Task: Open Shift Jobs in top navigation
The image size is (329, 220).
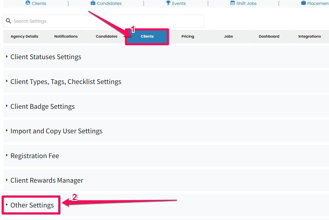Action: 246,4
